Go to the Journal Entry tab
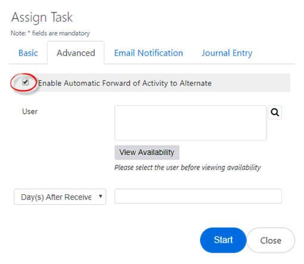 click(x=227, y=53)
